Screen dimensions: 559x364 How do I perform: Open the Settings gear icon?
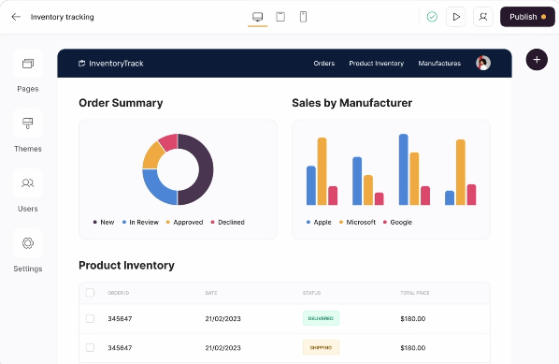coord(28,243)
